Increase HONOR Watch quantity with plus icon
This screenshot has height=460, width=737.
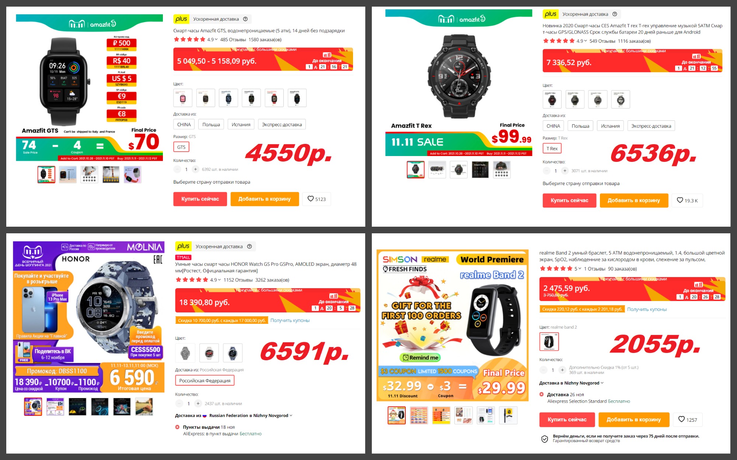(x=198, y=404)
